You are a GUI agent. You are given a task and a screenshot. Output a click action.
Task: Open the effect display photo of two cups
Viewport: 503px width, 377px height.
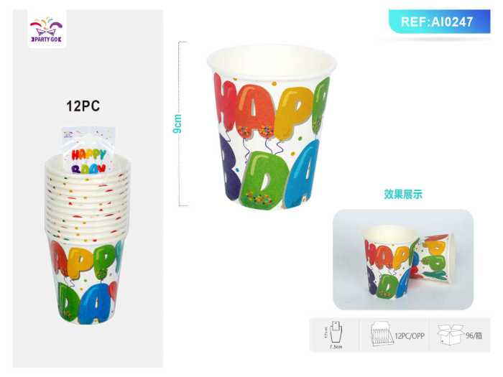click(403, 259)
